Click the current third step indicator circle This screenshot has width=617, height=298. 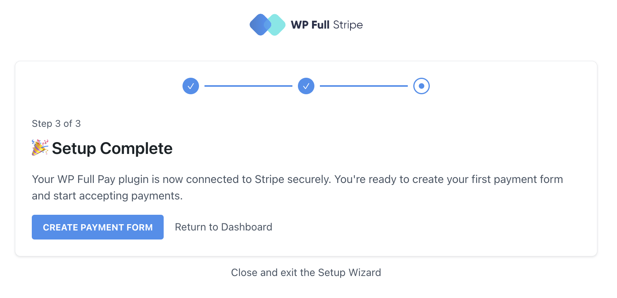coord(422,86)
